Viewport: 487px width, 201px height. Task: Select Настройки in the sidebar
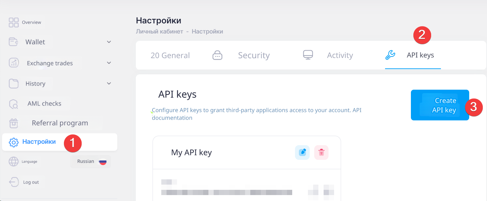tap(39, 142)
